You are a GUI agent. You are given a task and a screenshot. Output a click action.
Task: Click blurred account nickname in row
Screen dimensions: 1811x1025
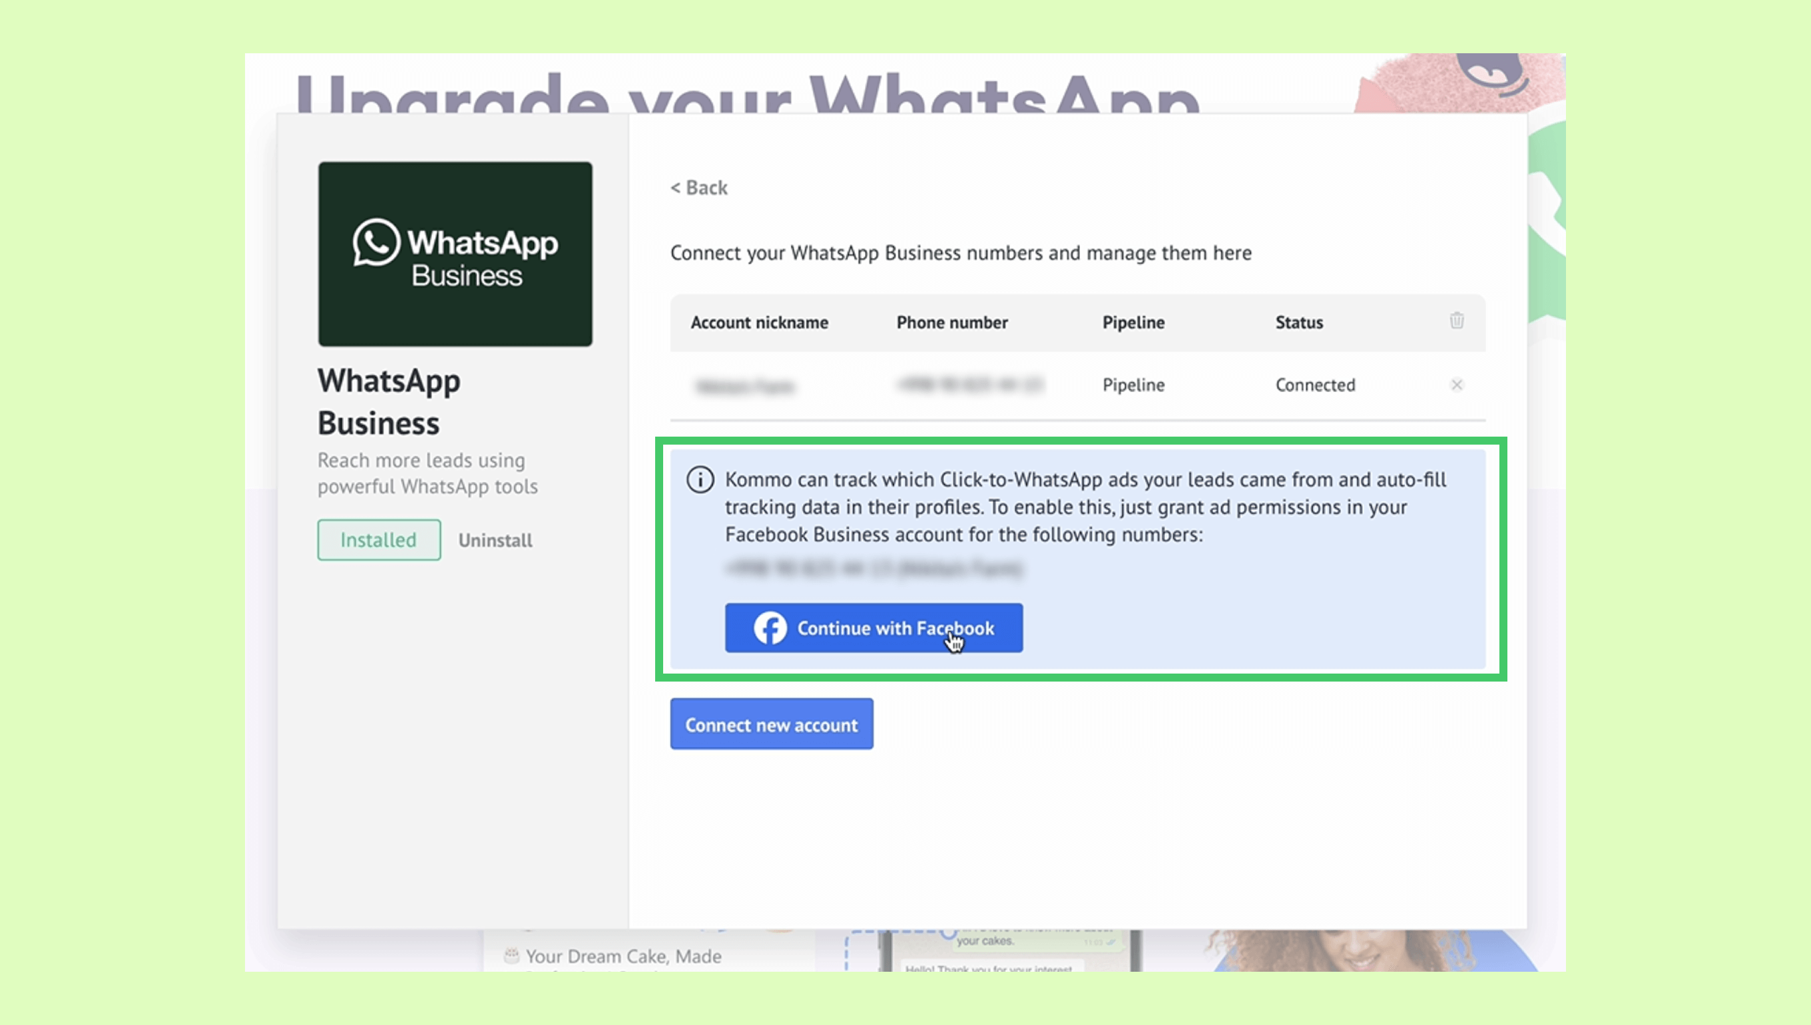(x=744, y=386)
